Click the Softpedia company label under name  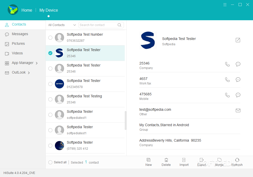point(168,44)
